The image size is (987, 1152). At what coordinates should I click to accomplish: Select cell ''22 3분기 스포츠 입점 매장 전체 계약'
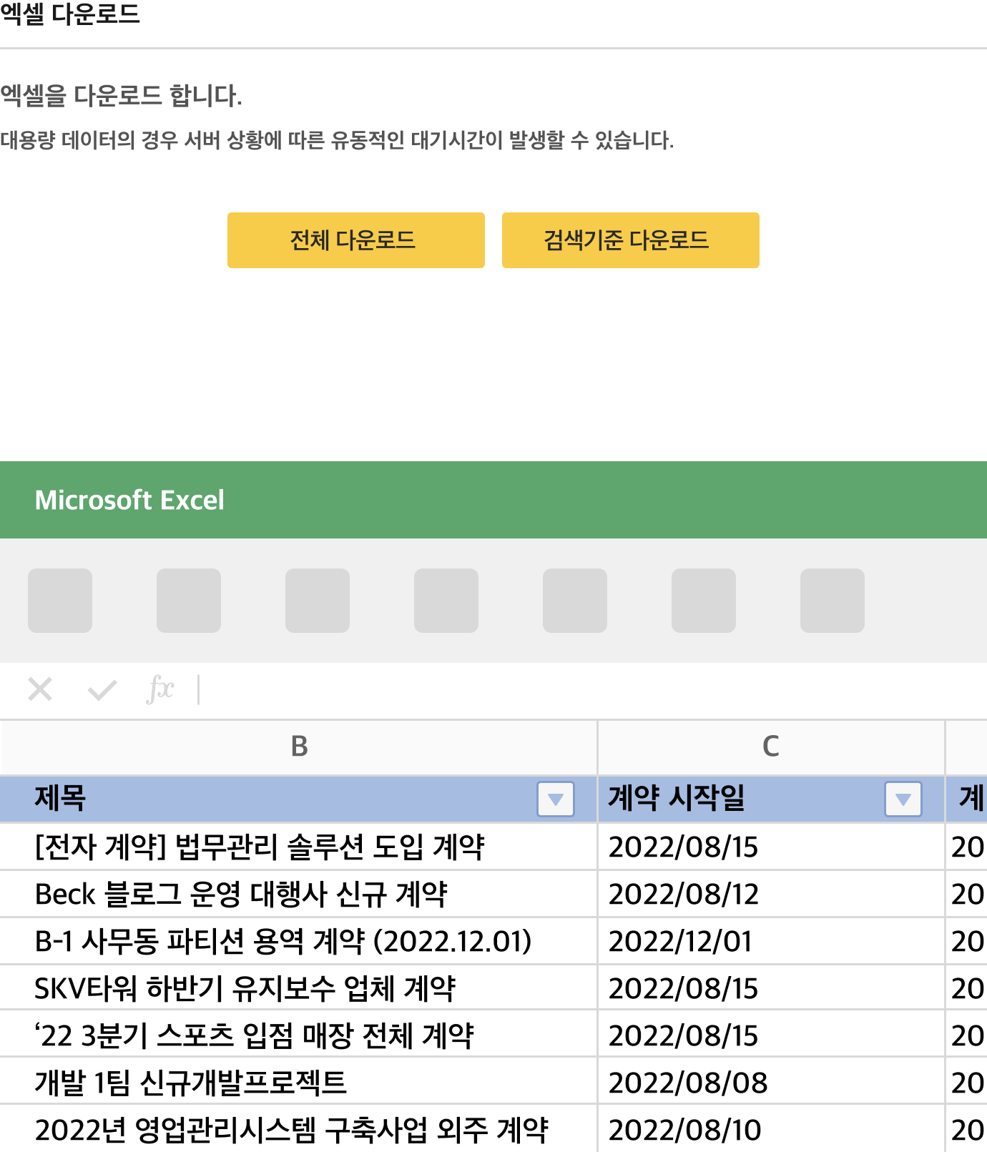[x=298, y=1035]
